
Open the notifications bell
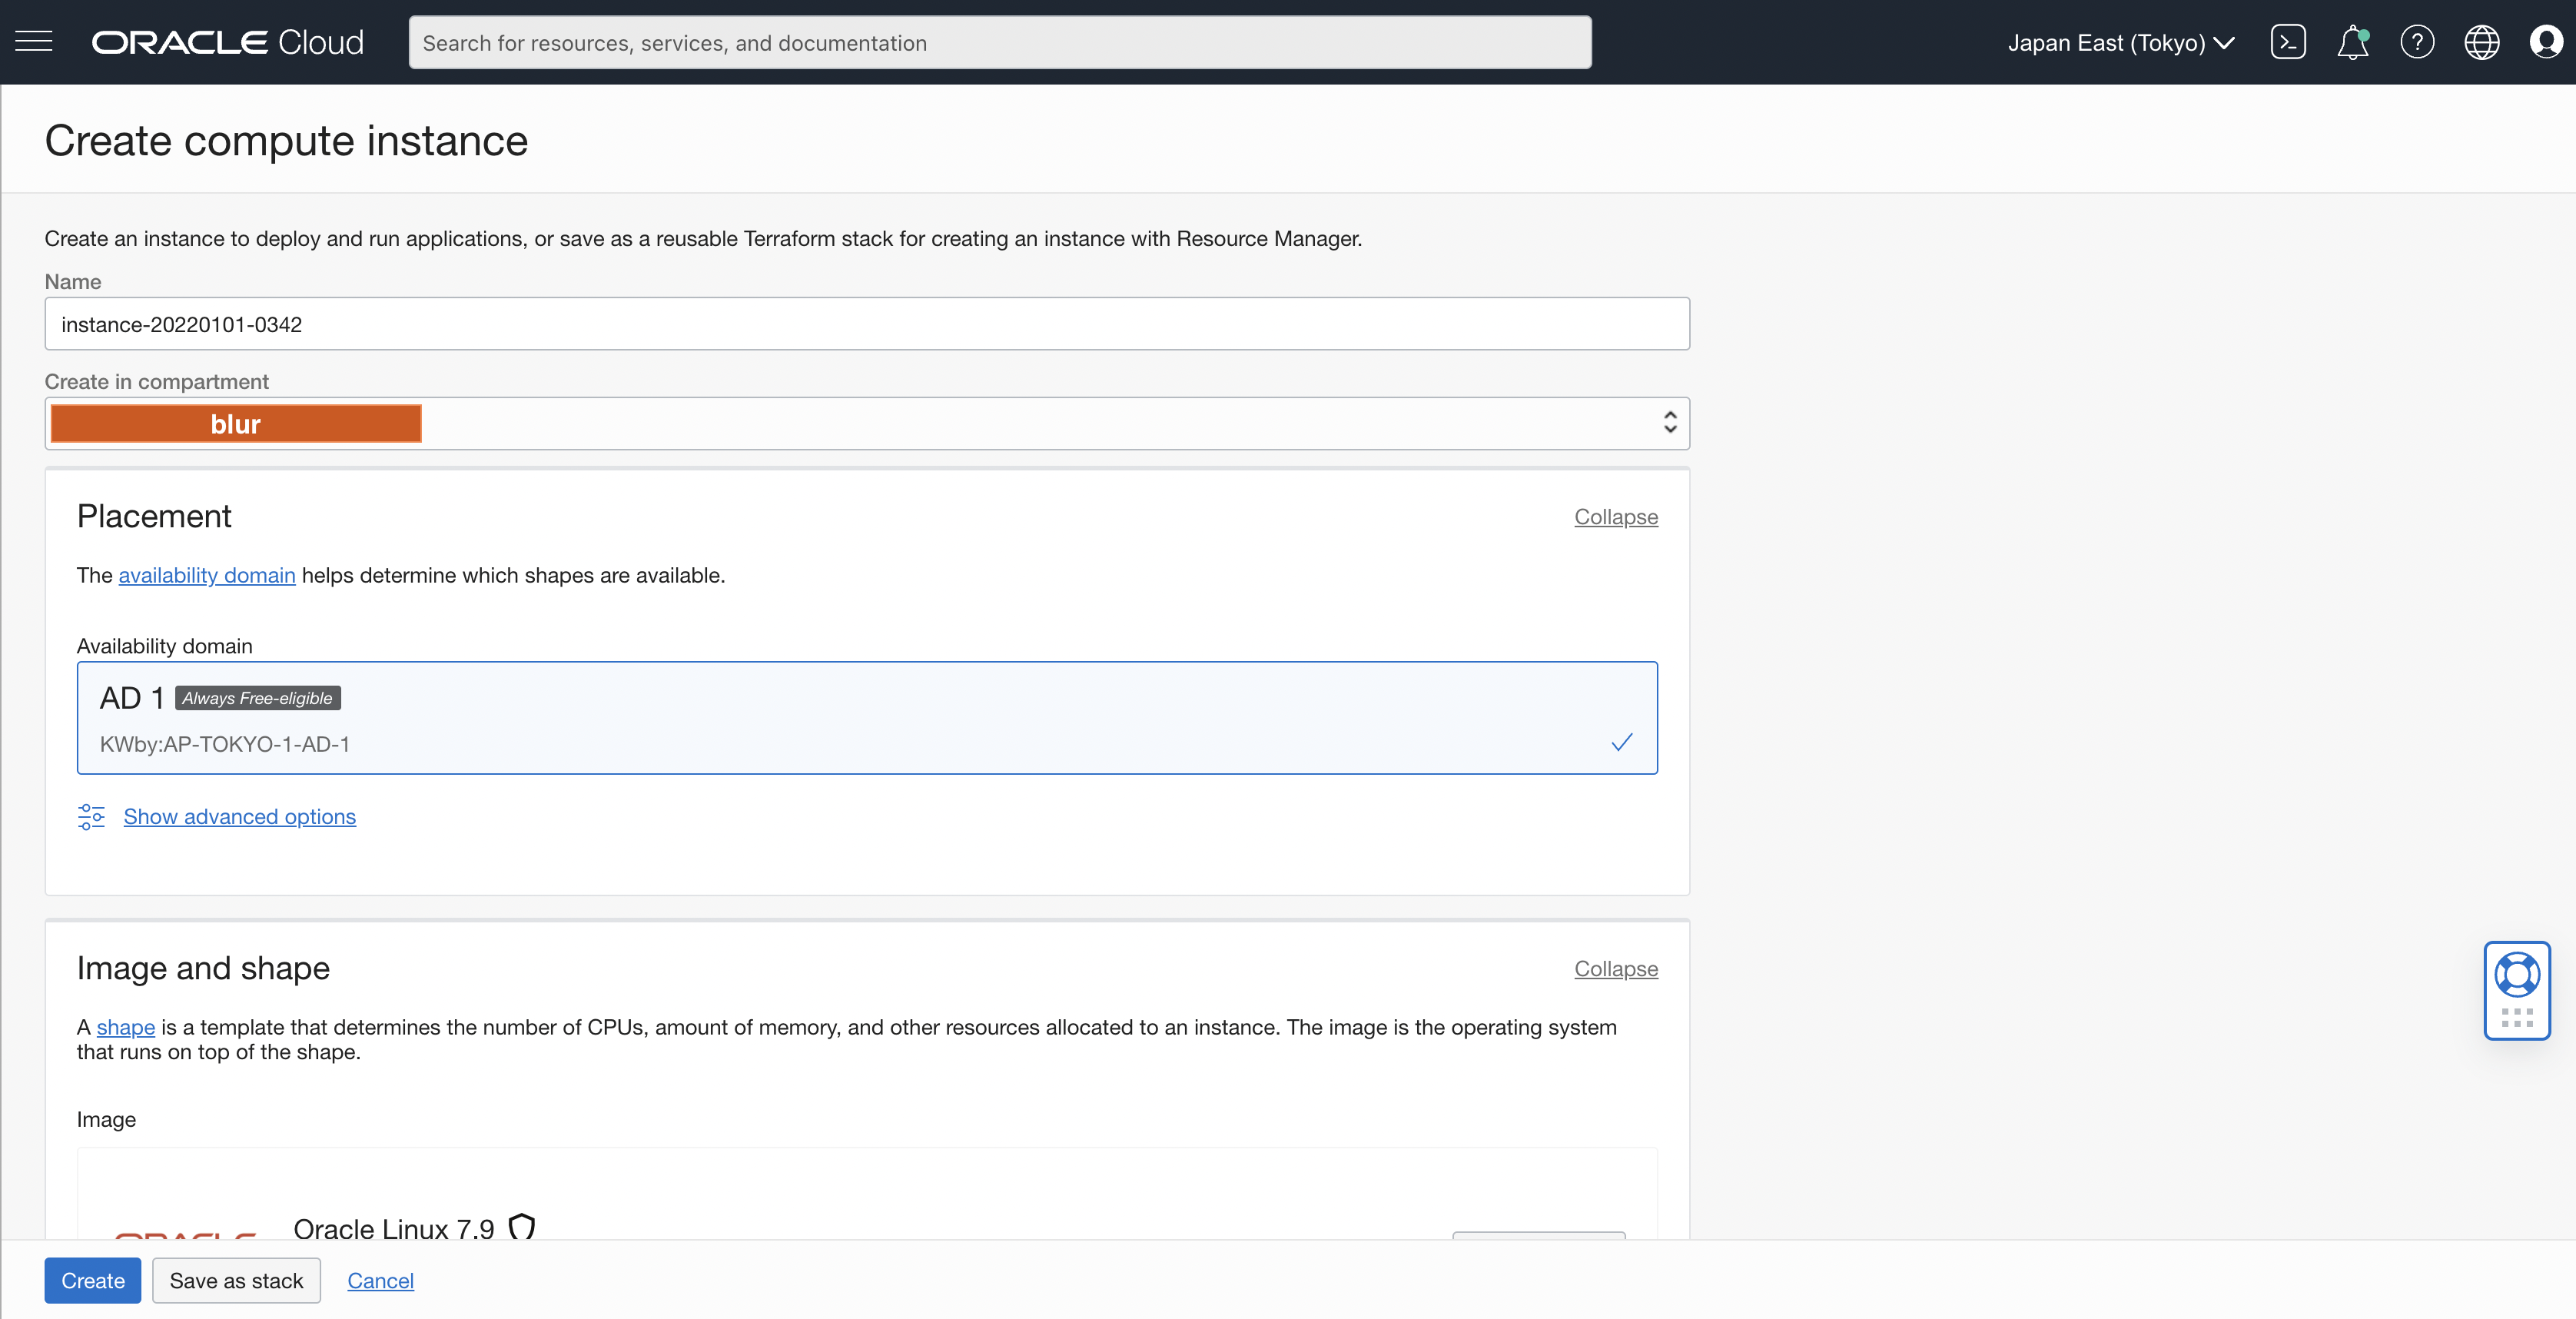2353,41
